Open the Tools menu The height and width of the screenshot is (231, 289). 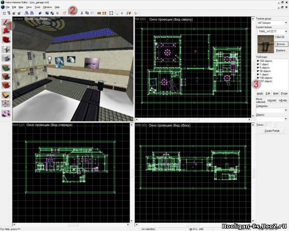37,7
